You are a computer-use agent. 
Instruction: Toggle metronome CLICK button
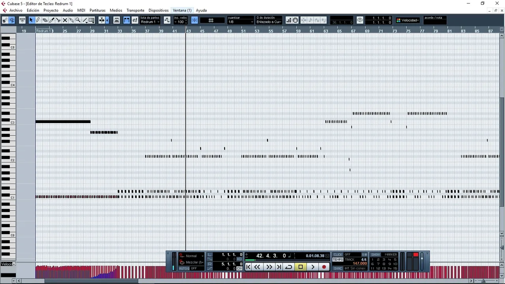338,254
